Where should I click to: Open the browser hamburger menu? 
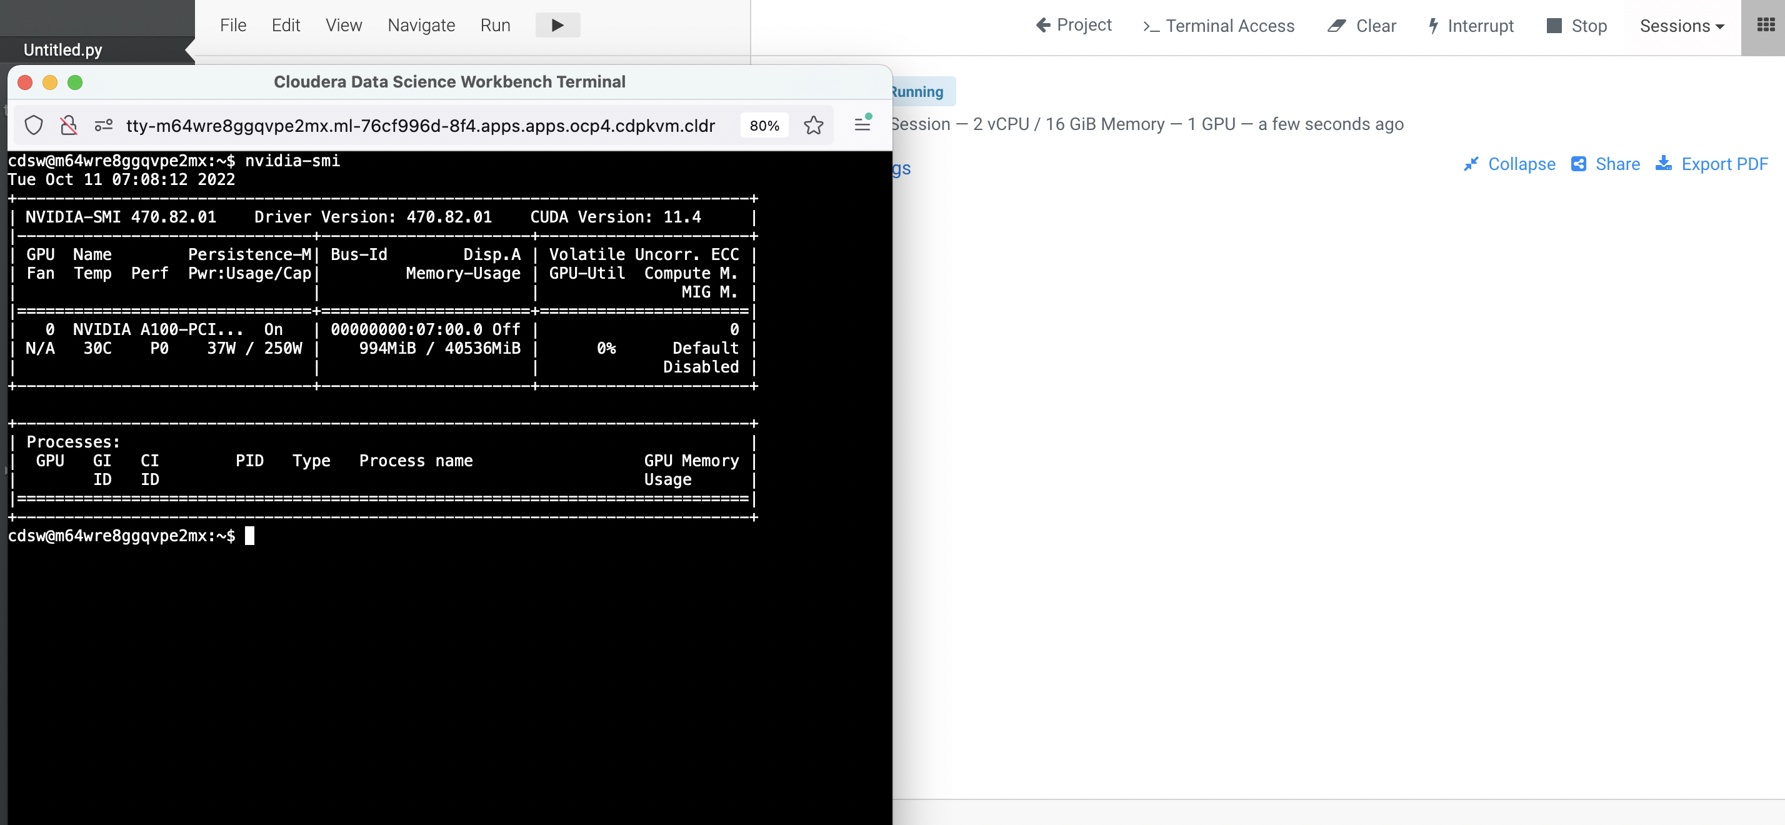(x=862, y=124)
